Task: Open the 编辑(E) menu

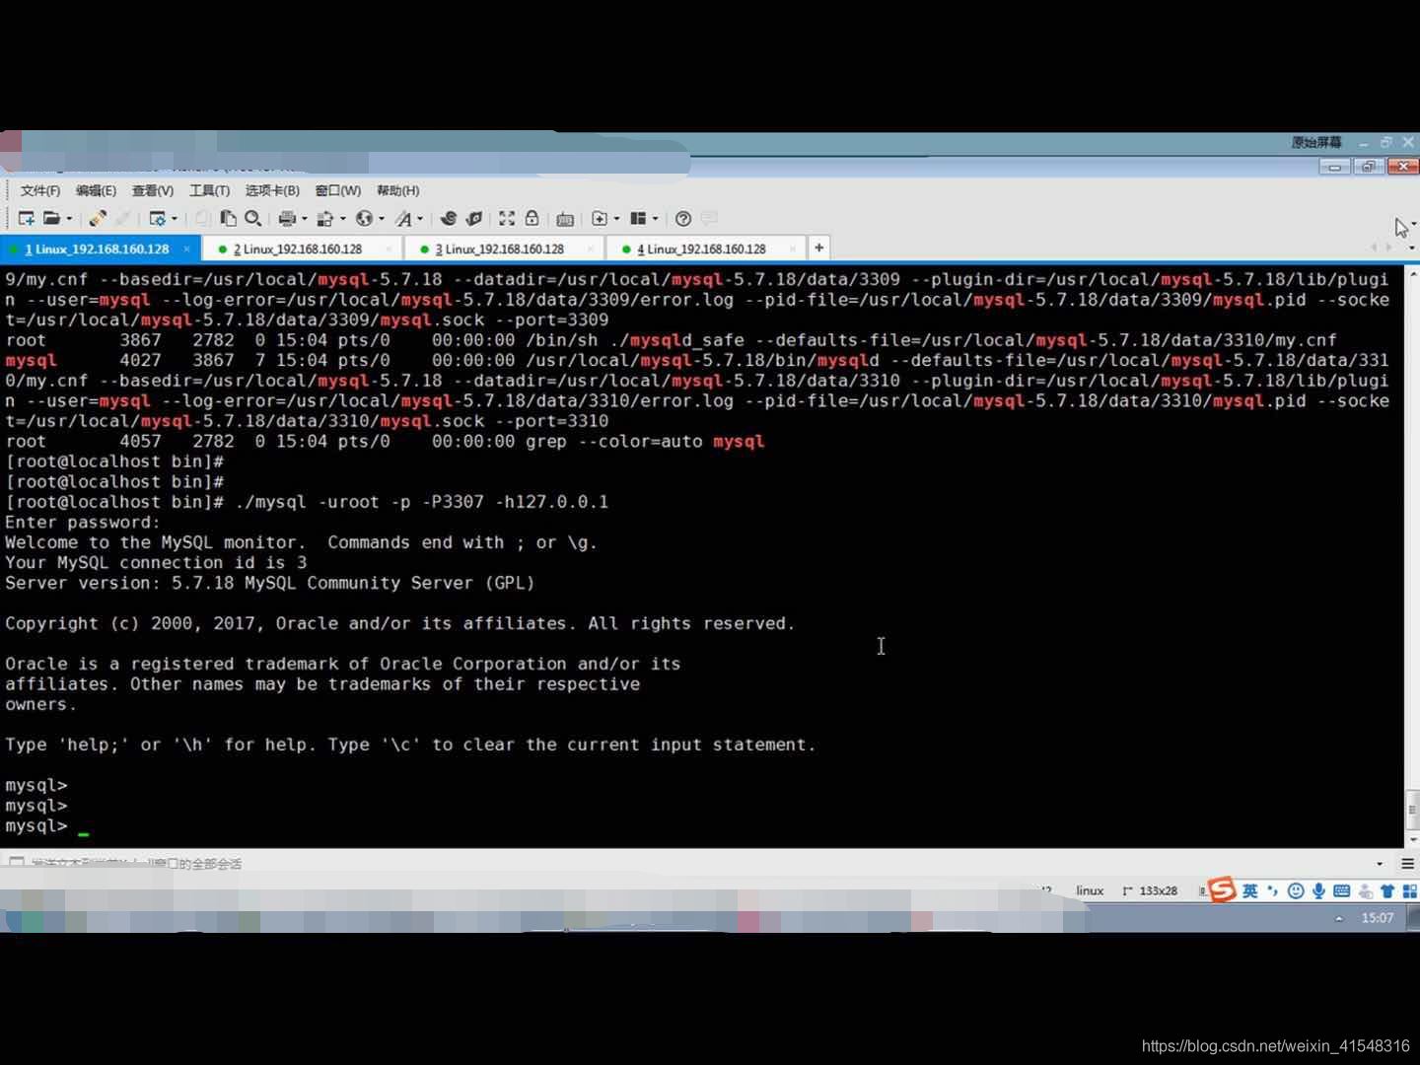Action: coord(96,190)
